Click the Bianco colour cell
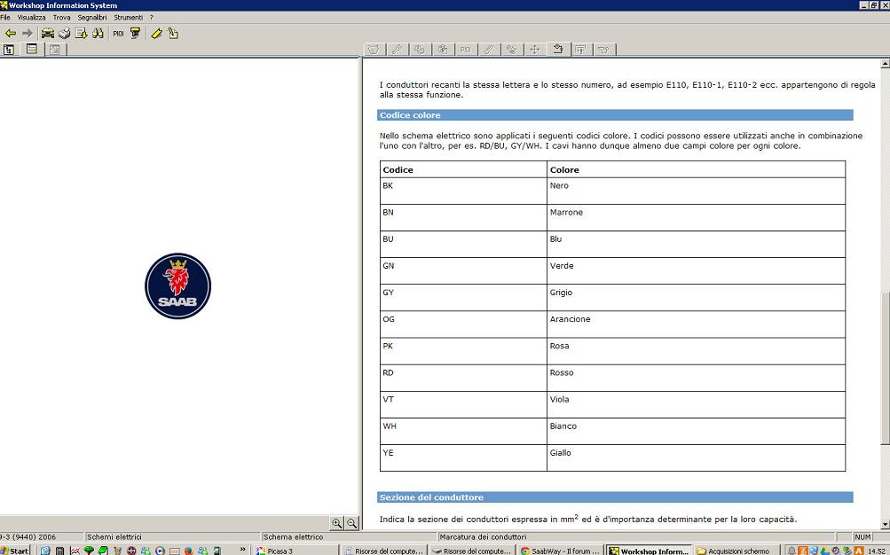The image size is (890, 555). [x=696, y=432]
